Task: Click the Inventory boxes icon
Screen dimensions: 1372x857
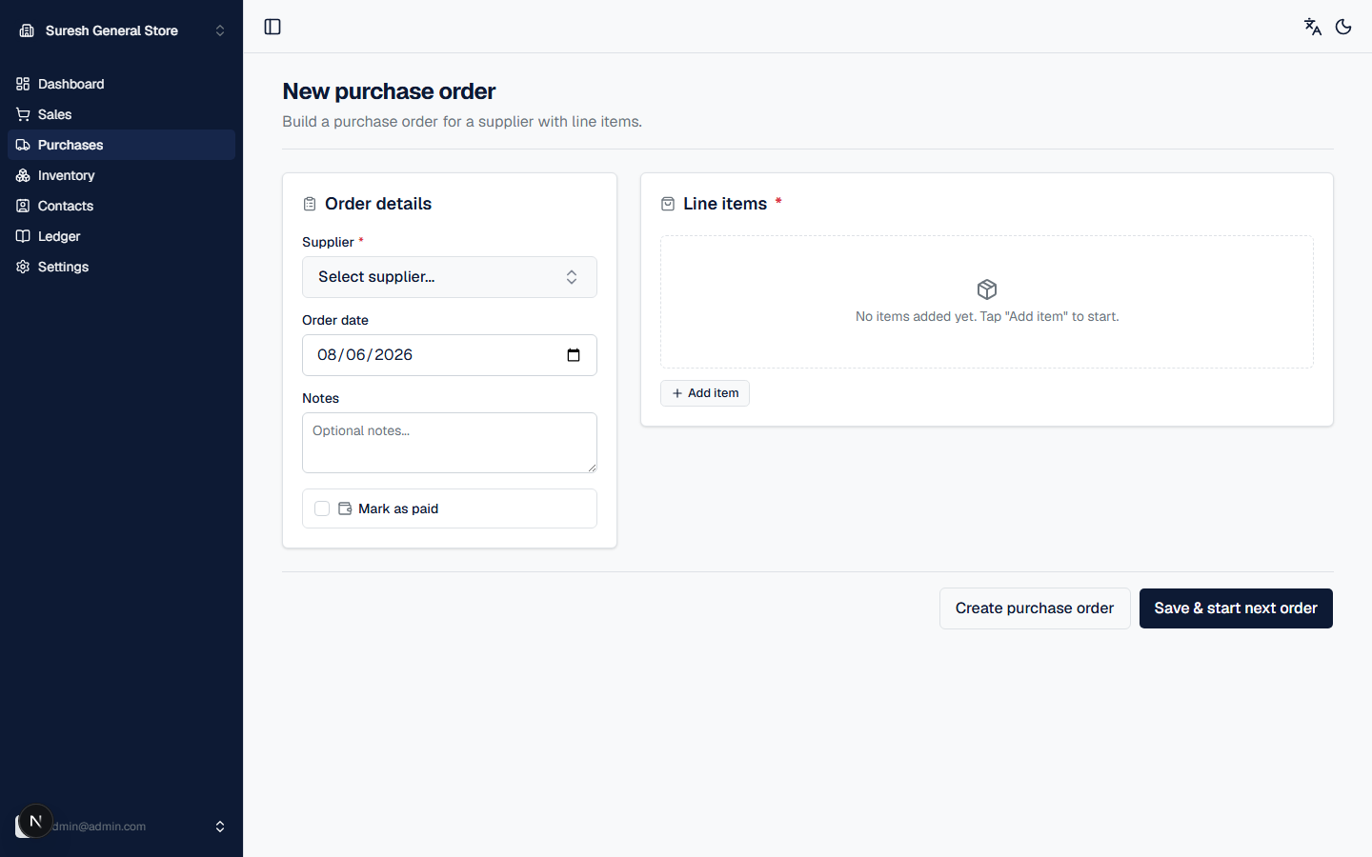Action: pos(23,175)
